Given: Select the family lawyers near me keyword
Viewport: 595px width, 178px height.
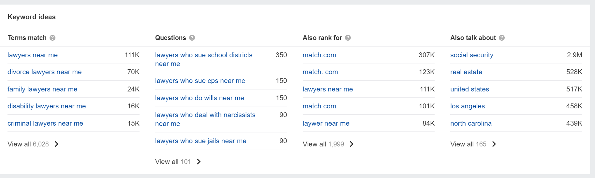Looking at the screenshot, I should [x=42, y=89].
